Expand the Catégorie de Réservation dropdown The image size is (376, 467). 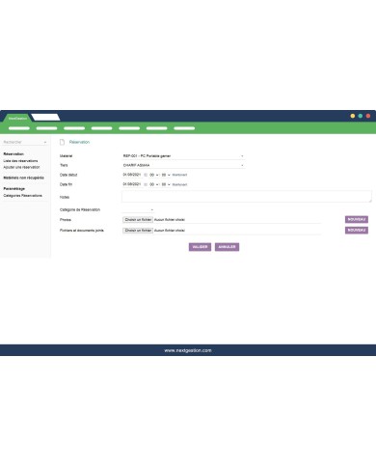click(138, 209)
